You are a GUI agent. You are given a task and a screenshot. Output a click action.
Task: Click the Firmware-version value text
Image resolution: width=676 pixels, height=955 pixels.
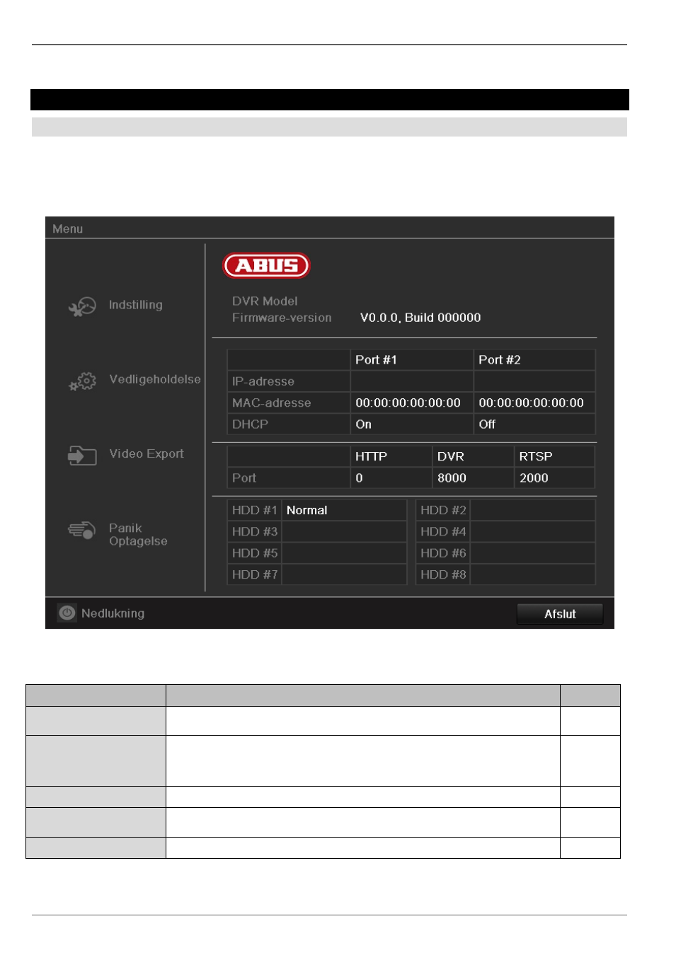click(x=420, y=318)
